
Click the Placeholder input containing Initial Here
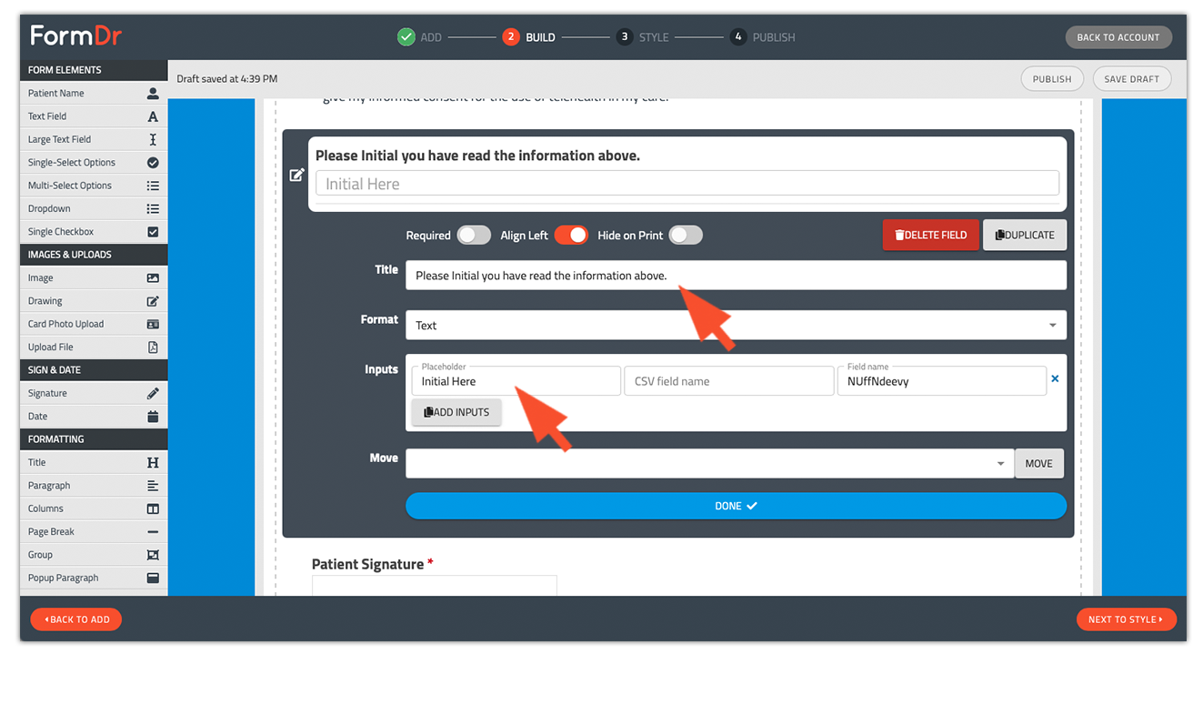(516, 381)
